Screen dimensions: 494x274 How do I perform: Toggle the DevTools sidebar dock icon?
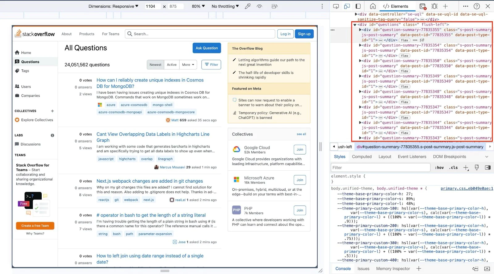pyautogui.click(x=358, y=6)
